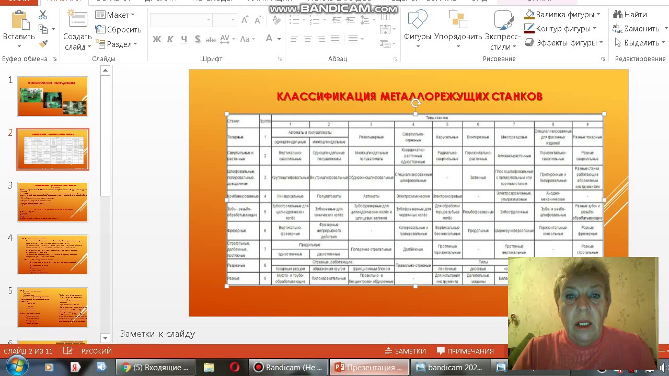Toggle underline Ч formatting
Image resolution: width=669 pixels, height=376 pixels.
pos(184,39)
